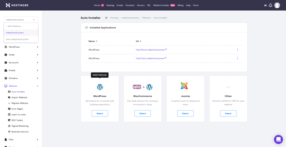This screenshot has height=147, width=286.
Task: Open Home in top navigation
Action: tap(97, 5)
